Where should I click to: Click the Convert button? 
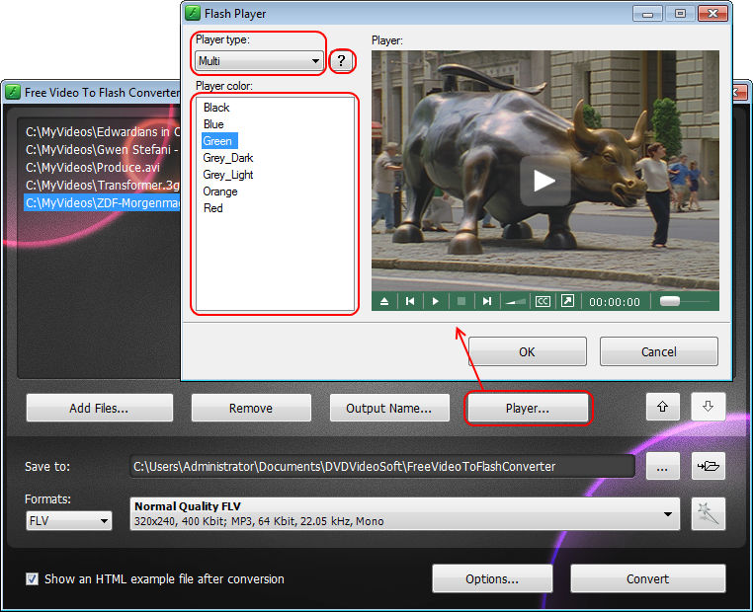[648, 578]
